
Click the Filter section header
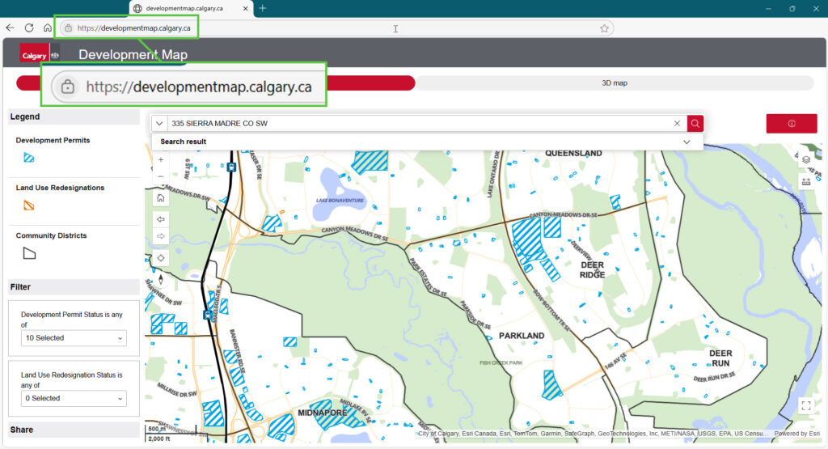point(74,287)
